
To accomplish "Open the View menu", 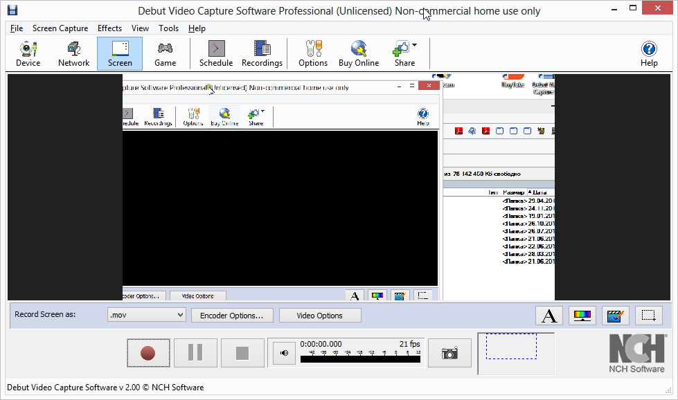I will click(140, 28).
